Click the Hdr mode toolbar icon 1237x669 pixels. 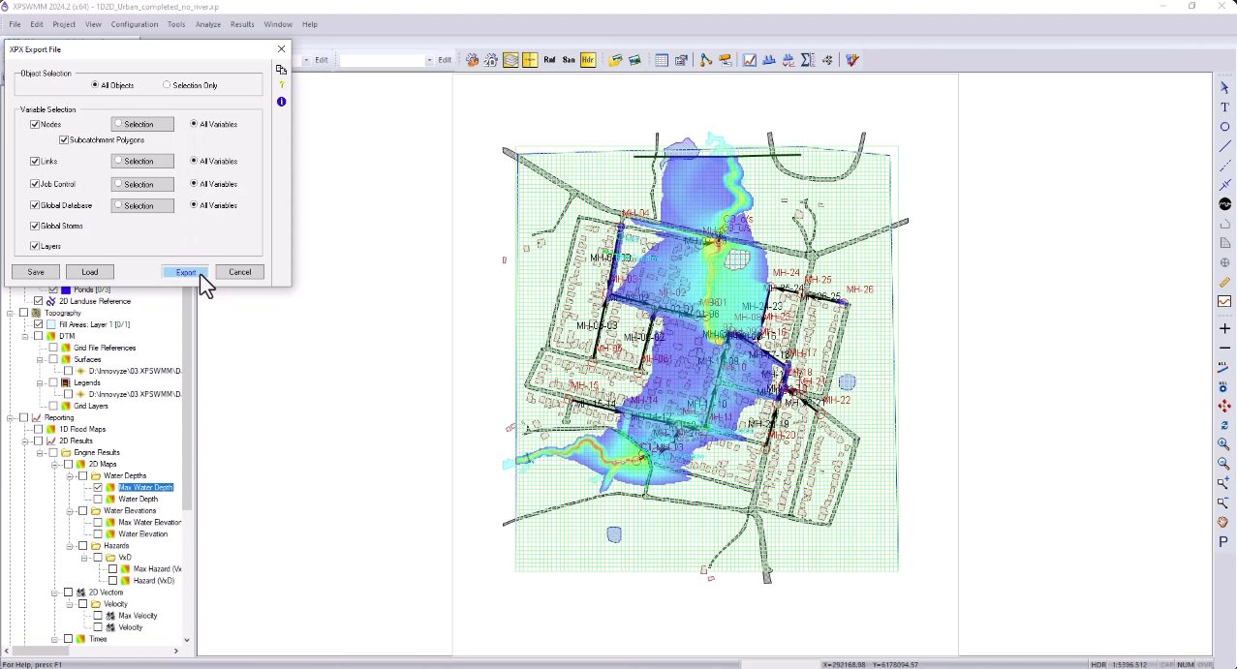coord(588,60)
